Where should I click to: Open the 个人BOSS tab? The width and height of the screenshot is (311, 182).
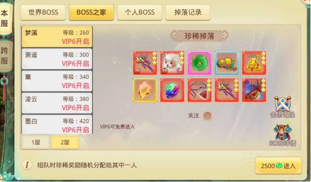point(140,12)
